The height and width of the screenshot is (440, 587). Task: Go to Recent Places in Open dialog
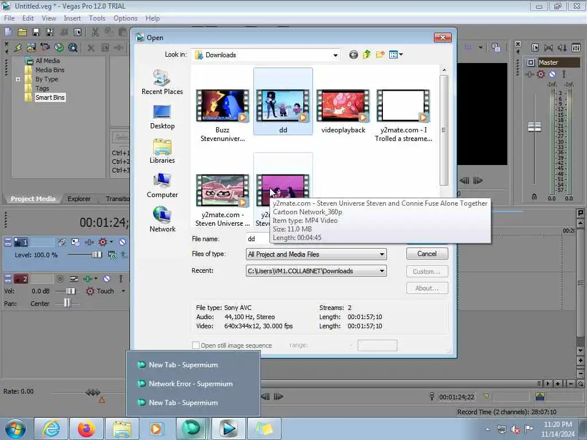[x=162, y=82]
